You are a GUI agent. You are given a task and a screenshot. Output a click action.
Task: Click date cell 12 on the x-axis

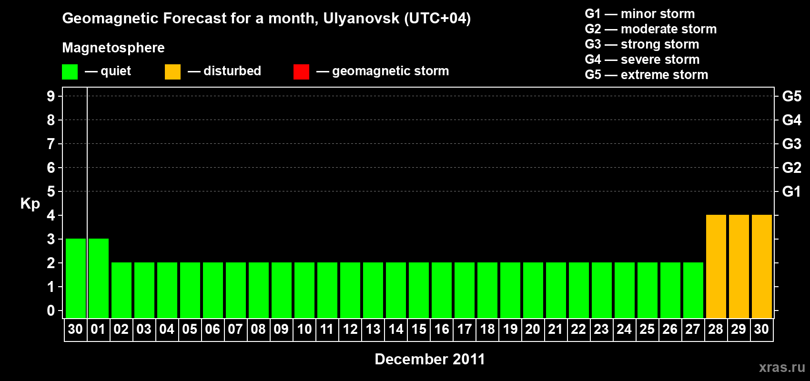350,330
